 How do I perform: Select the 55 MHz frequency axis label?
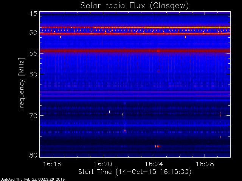point(33,54)
